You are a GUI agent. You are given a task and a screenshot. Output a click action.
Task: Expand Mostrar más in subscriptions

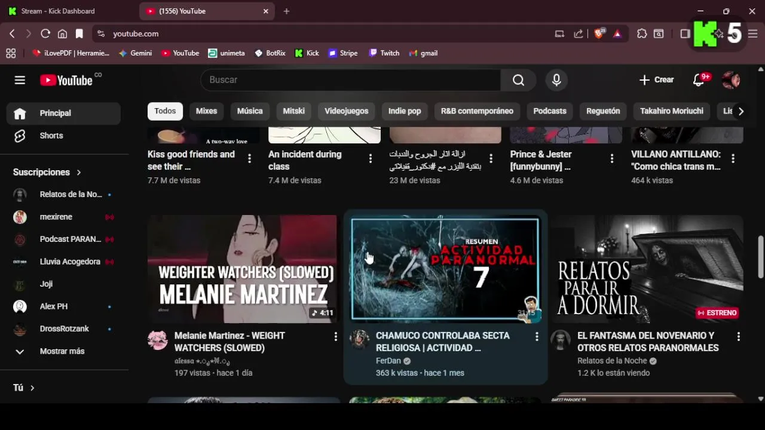coord(64,351)
